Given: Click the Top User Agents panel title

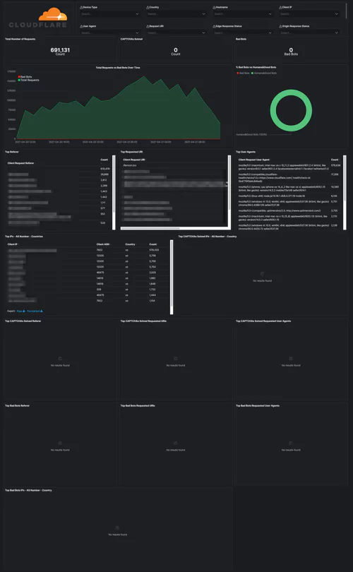Looking at the screenshot, I should point(246,152).
